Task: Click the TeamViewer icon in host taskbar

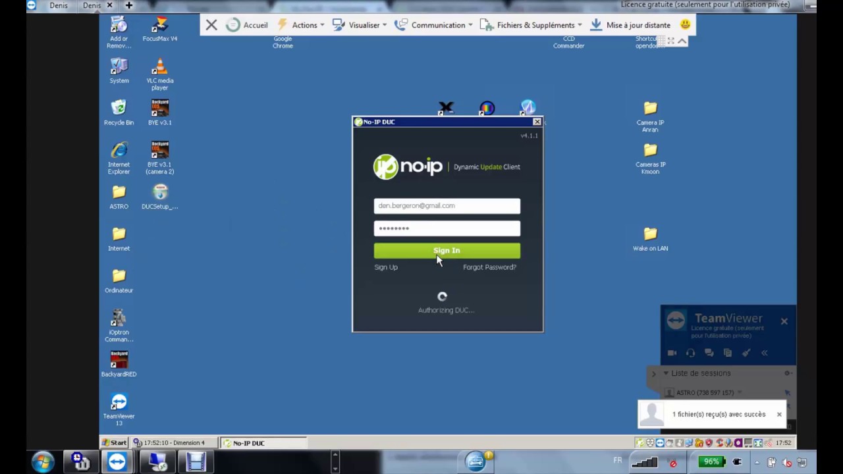Action: coord(118,461)
